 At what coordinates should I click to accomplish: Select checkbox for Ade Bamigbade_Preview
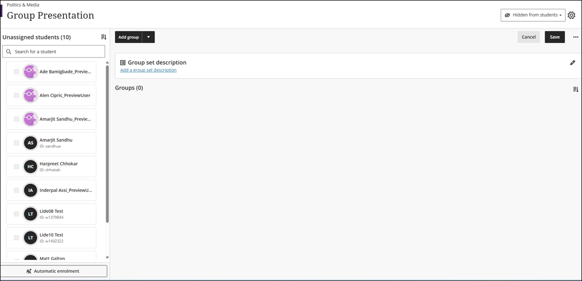tap(17, 71)
